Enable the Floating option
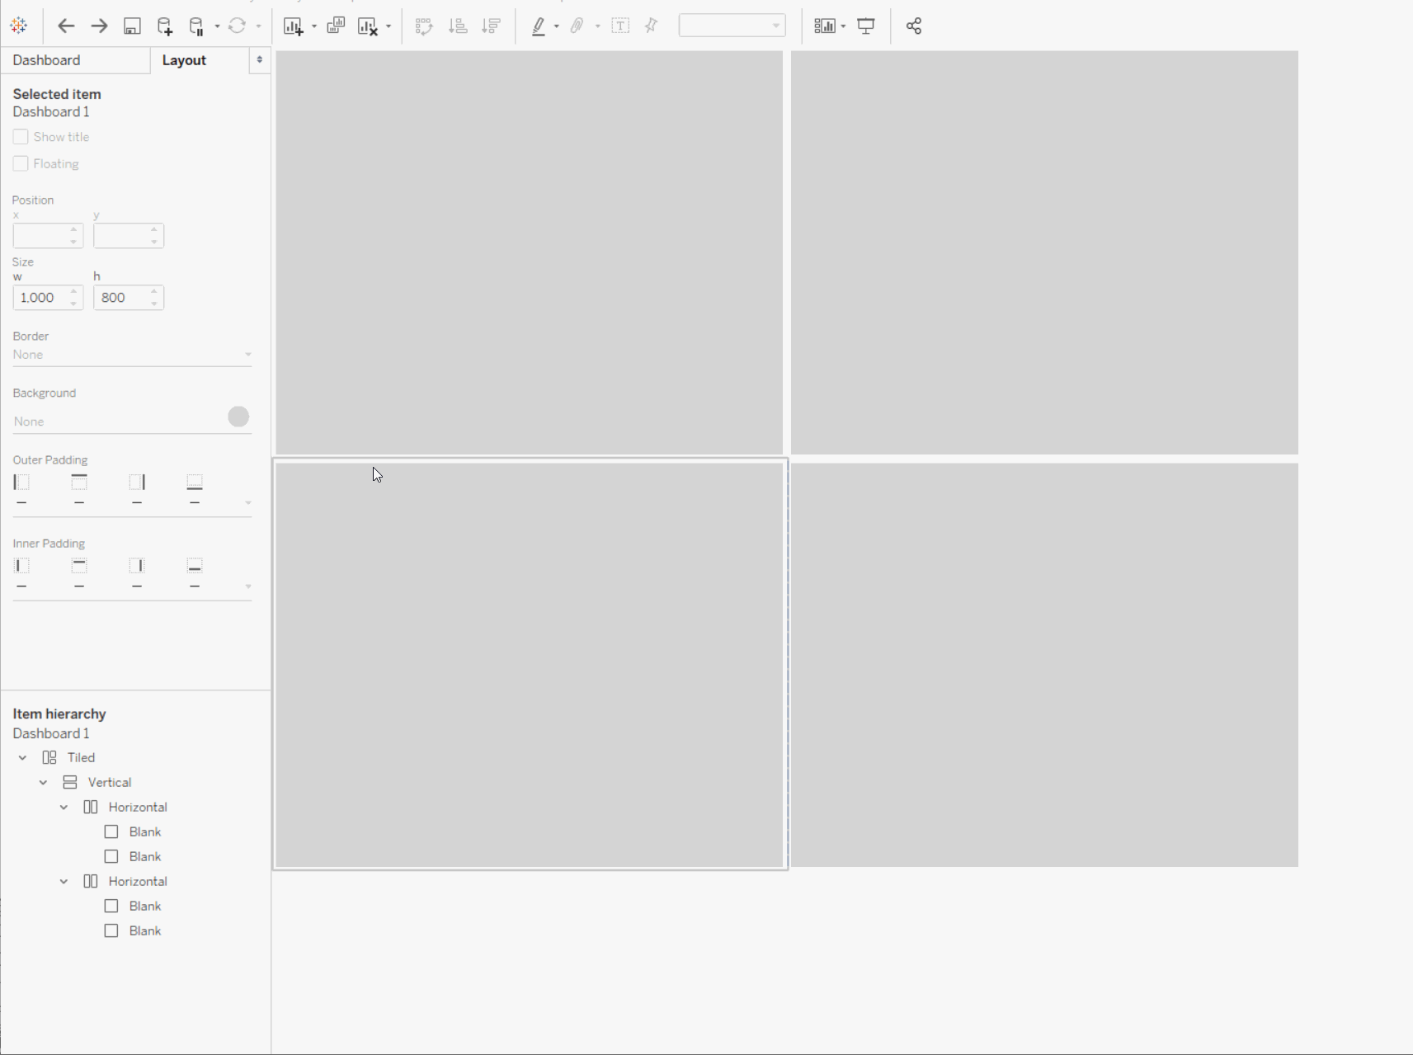The width and height of the screenshot is (1413, 1055). tap(20, 163)
